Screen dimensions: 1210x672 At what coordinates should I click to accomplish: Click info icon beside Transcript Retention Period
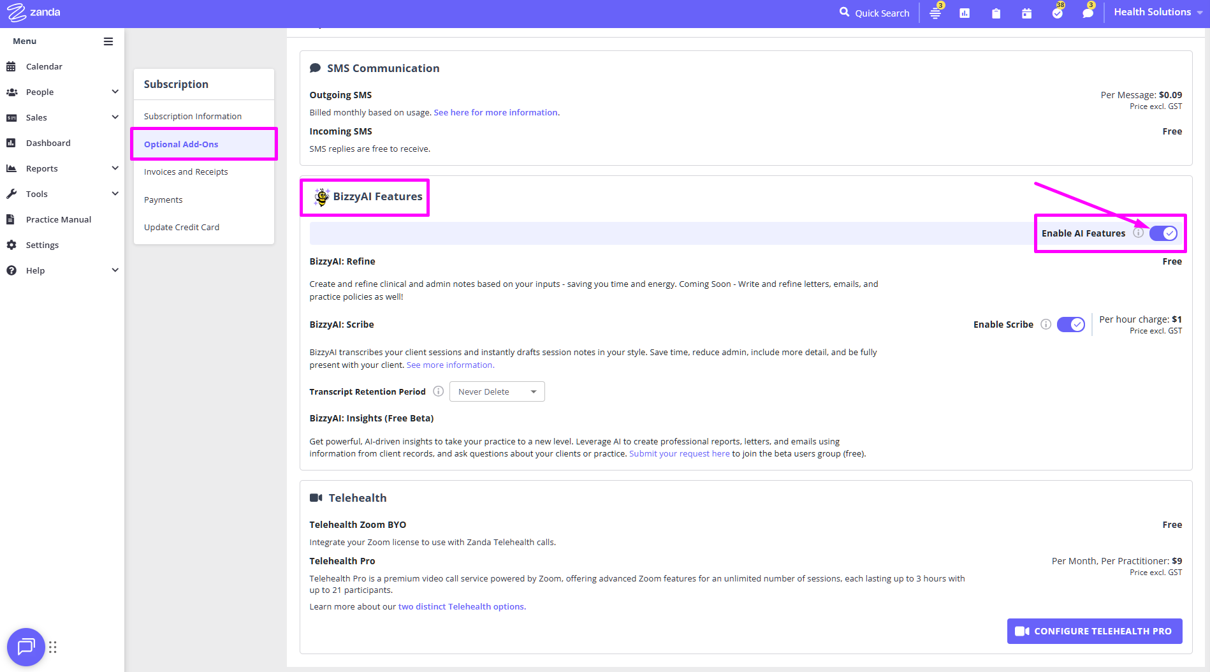438,391
